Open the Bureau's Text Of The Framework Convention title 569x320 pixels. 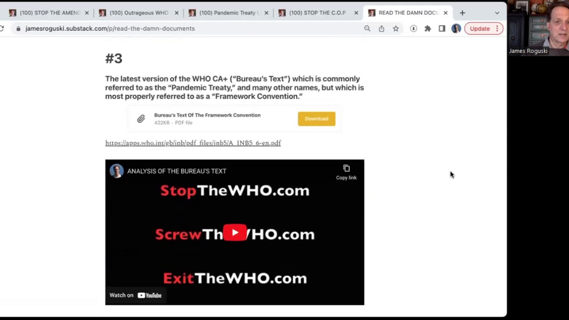[207, 115]
